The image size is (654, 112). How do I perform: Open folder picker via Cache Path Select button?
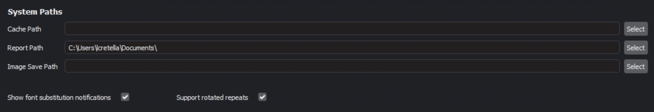point(636,29)
